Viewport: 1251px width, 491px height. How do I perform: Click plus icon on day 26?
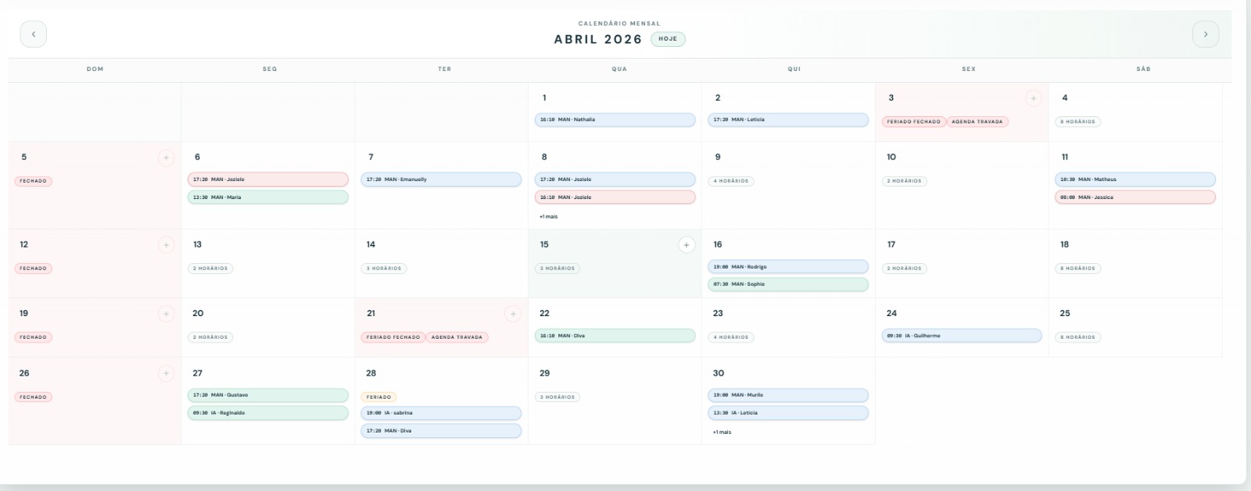coord(166,374)
